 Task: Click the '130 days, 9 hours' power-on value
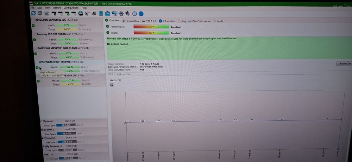(150, 64)
